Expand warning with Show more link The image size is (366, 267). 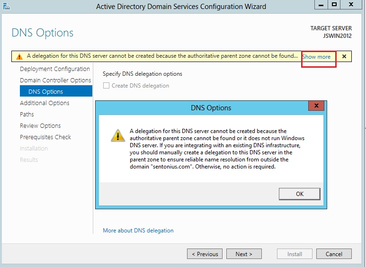(316, 57)
